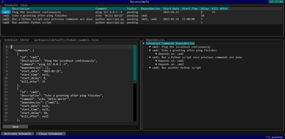Collapse the cmd3 Run a Python script node
285x139 pixels.
pyautogui.click(x=150, y=57)
